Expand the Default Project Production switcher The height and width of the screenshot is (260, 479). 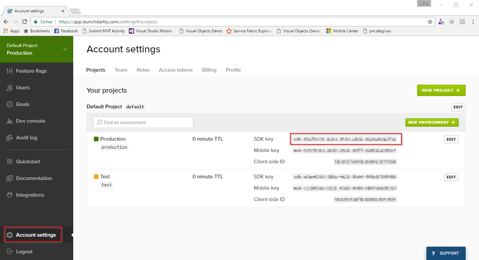pyautogui.click(x=37, y=49)
